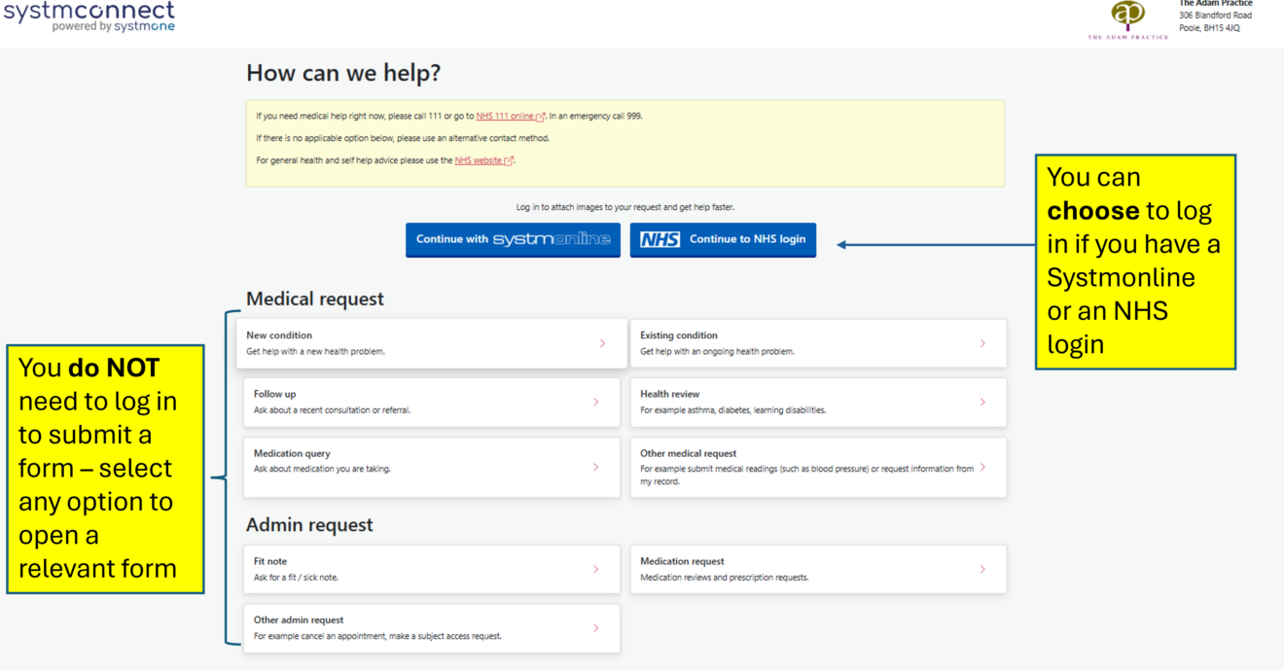Open the New condition request card
The height and width of the screenshot is (670, 1284).
[431, 343]
